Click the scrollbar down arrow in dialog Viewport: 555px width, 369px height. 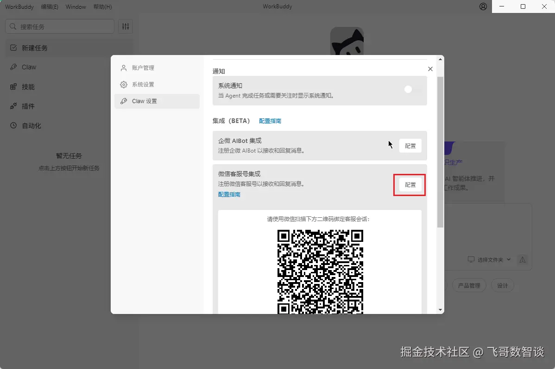click(440, 310)
